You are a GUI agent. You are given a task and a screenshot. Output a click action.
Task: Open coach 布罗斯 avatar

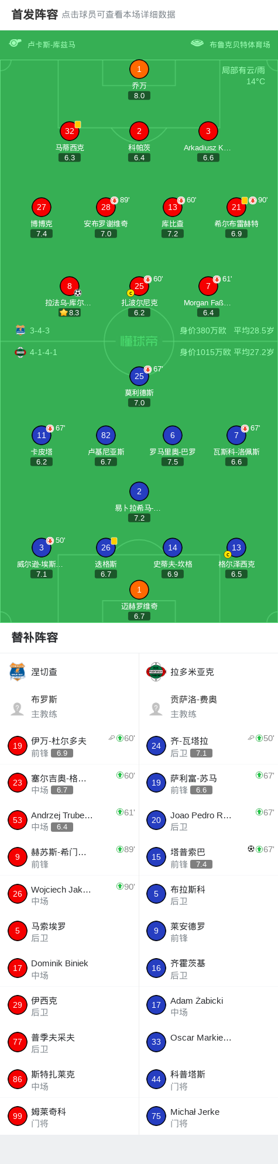coord(18,709)
